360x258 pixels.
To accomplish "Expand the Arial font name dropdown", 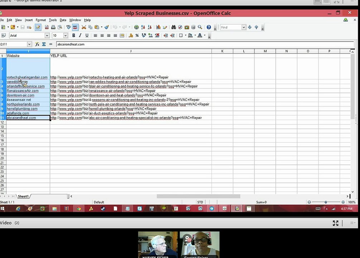I will point(47,35).
